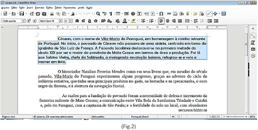
Task: Insert Bookmark icon
Action: tap(188, 14)
